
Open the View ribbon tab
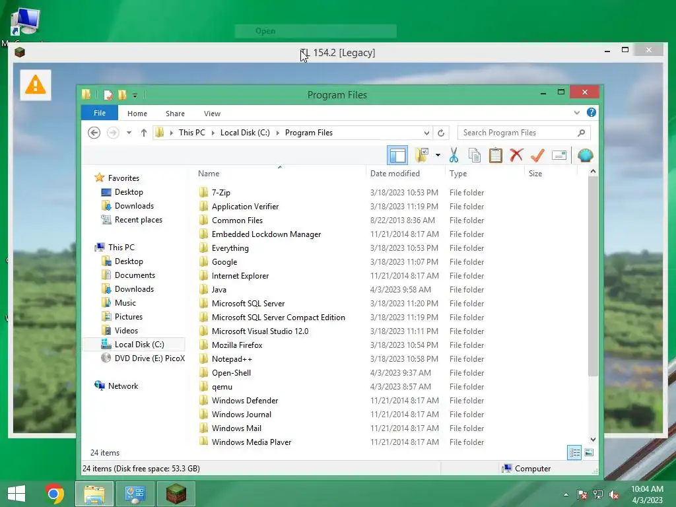click(212, 114)
